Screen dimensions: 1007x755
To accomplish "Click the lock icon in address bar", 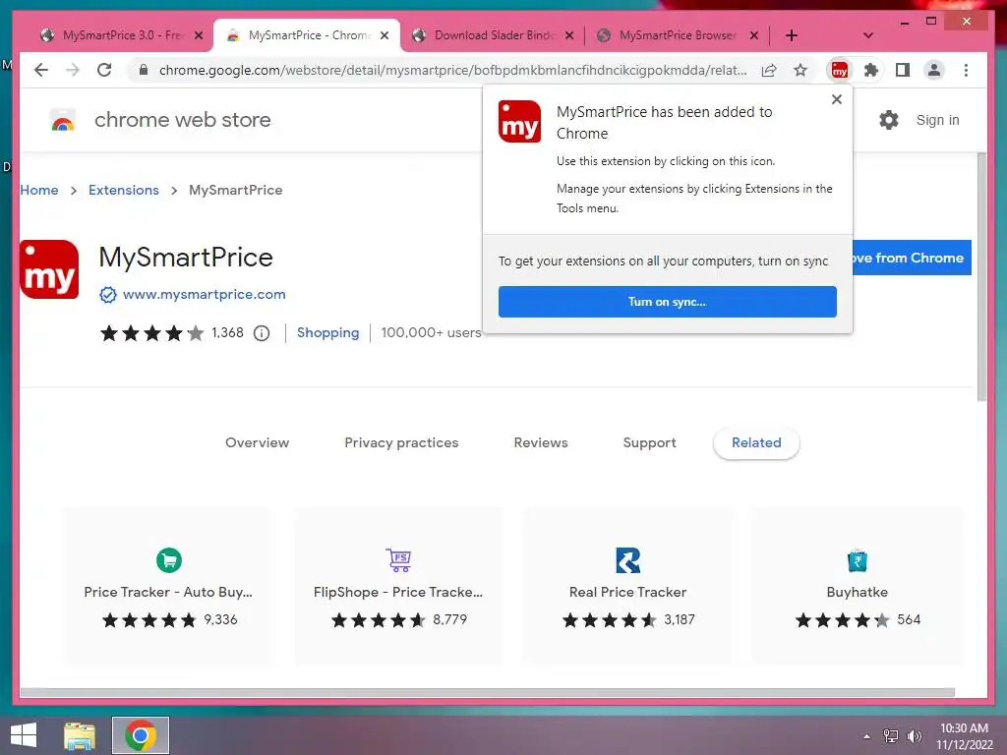I will click(x=144, y=70).
